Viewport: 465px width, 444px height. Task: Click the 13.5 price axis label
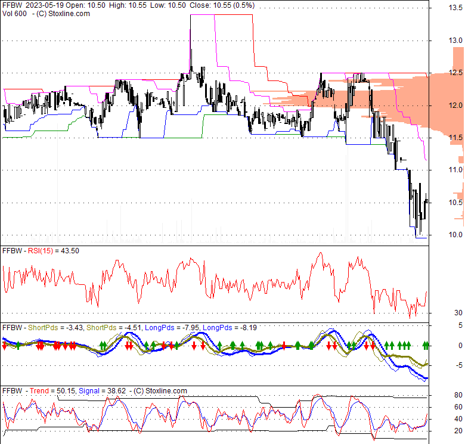click(455, 8)
